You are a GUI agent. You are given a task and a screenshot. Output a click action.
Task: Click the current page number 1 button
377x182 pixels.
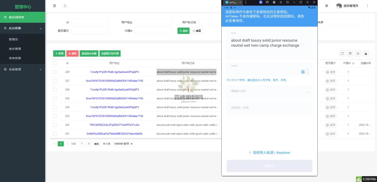pyautogui.click(x=61, y=144)
